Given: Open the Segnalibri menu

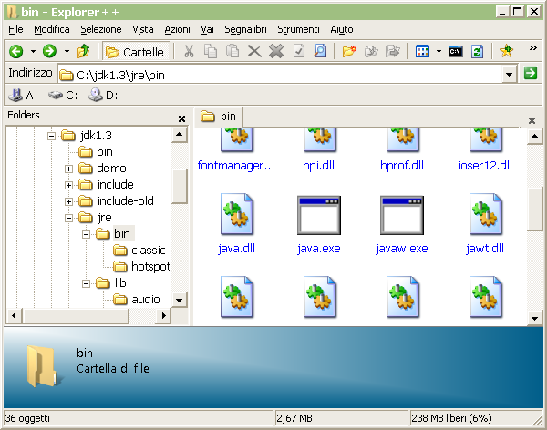Looking at the screenshot, I should point(245,29).
